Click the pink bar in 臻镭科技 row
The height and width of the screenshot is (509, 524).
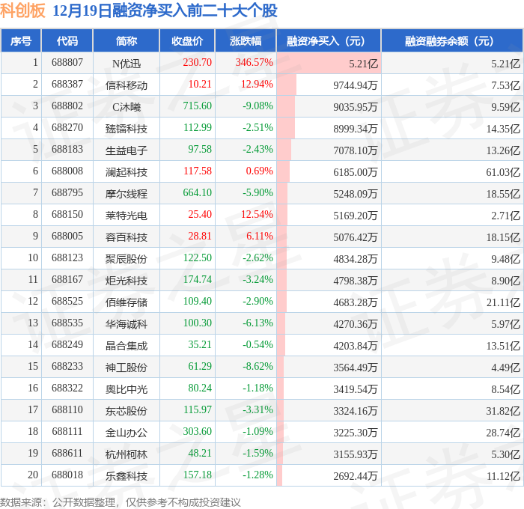click(286, 128)
